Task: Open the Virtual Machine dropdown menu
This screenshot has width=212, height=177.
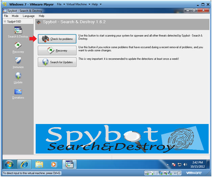Action: point(78,4)
